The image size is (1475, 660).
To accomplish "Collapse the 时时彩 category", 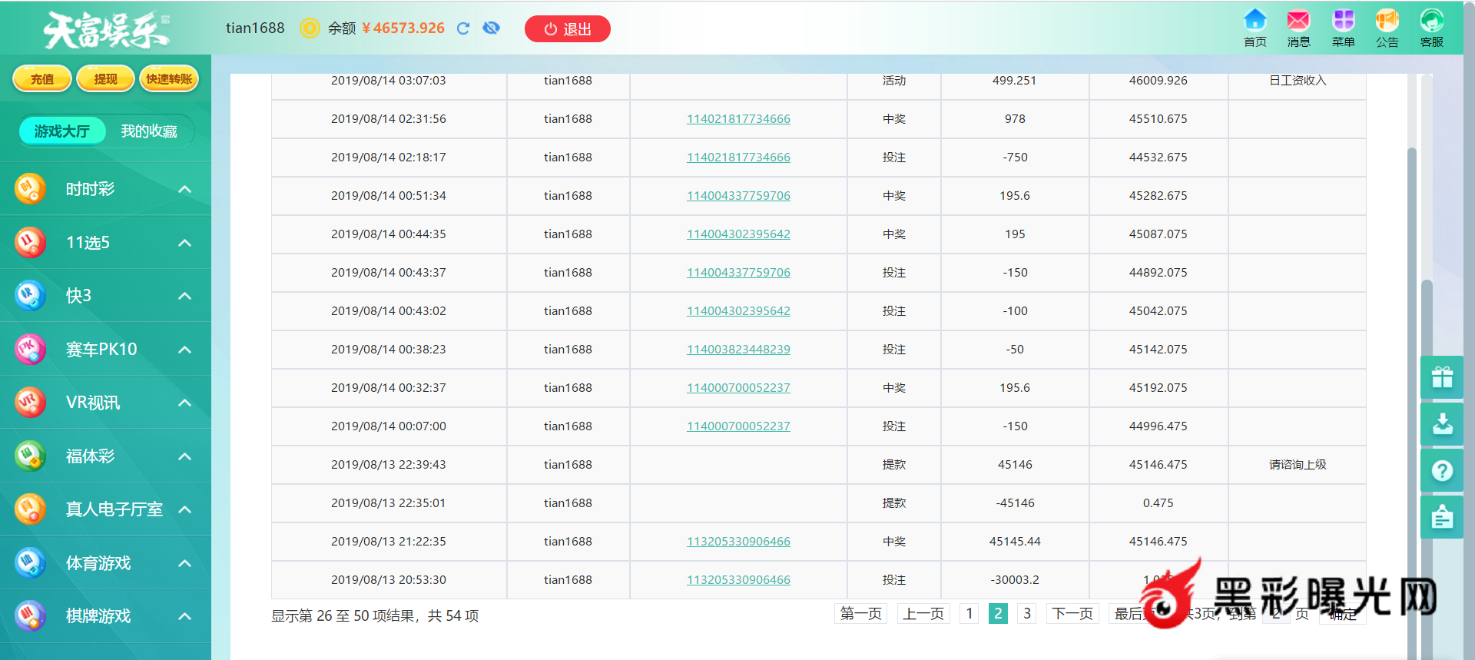I will [184, 189].
